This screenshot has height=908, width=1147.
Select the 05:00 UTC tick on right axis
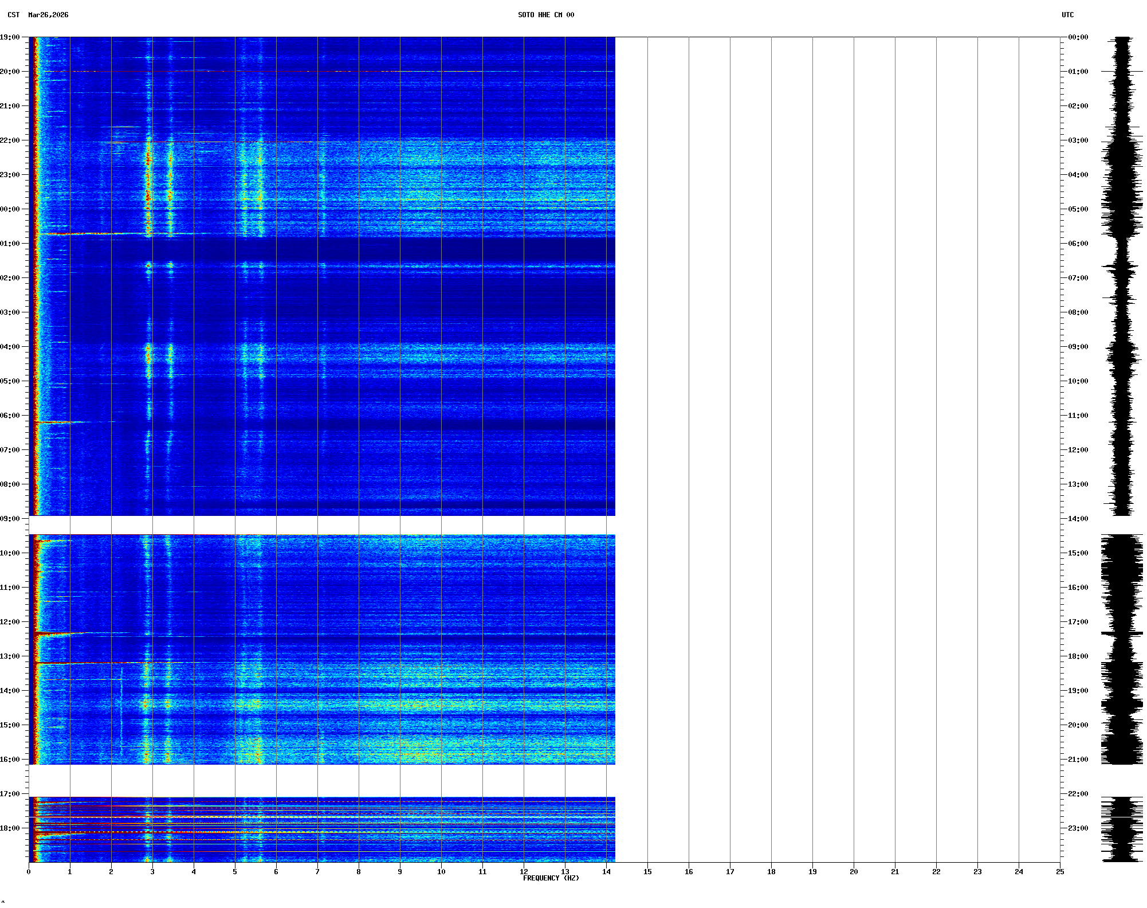coord(1078,209)
